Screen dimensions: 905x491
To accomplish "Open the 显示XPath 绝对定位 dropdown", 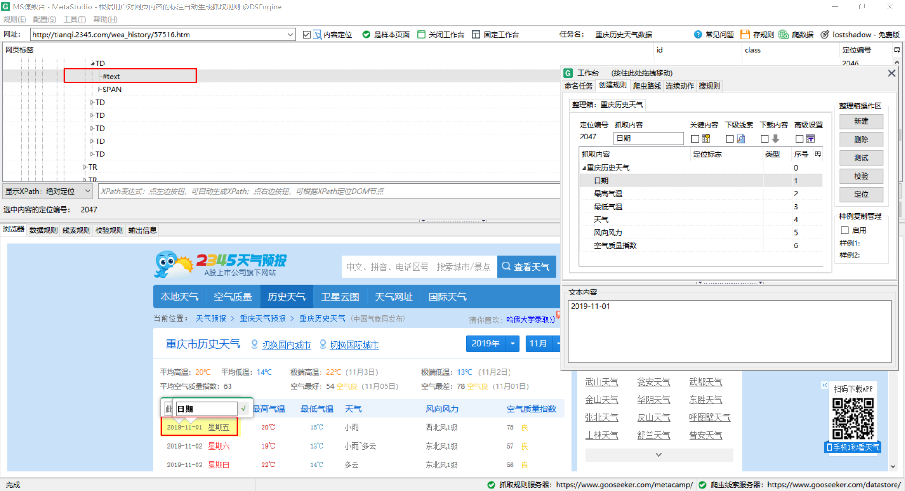I will point(88,191).
